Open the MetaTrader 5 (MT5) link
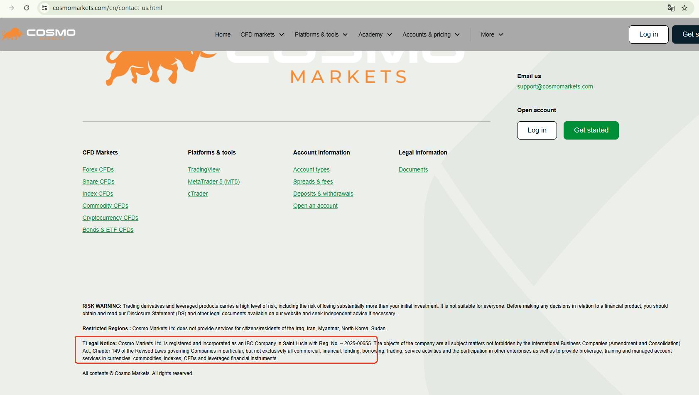The image size is (699, 395). [x=214, y=182]
